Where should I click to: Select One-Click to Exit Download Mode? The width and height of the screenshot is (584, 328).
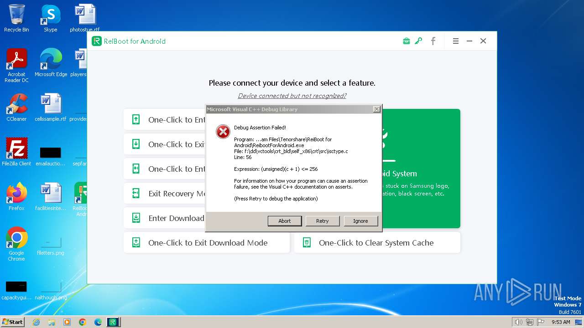coord(207,243)
